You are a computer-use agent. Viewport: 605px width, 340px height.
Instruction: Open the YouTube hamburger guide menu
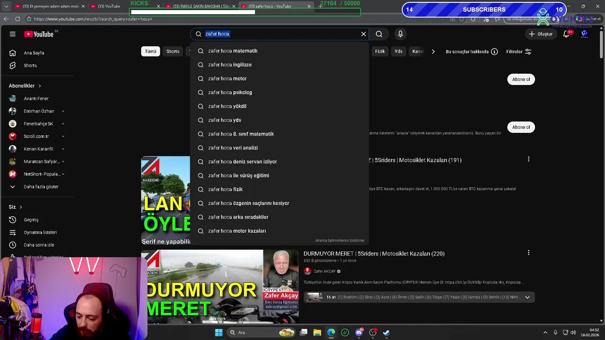13,34
